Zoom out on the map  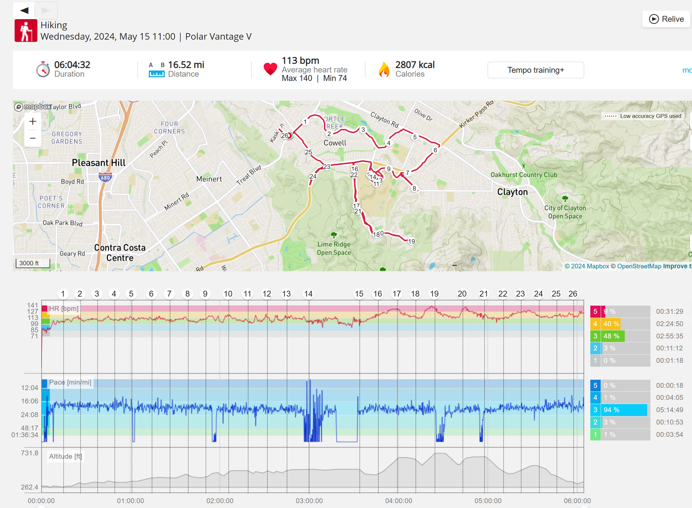click(x=32, y=138)
